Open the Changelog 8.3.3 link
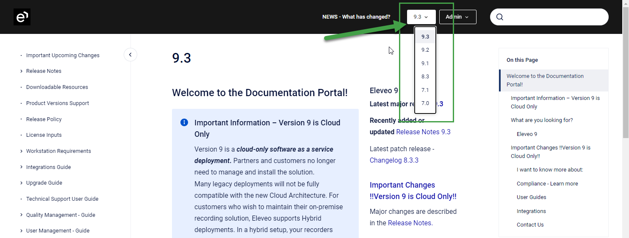629x238 pixels. [x=394, y=160]
